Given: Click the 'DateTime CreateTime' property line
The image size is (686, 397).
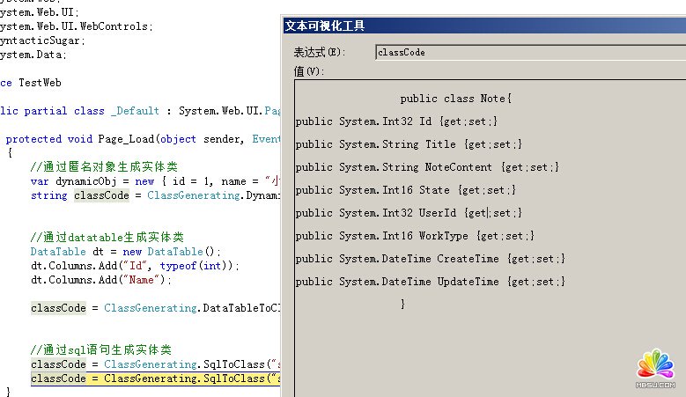Looking at the screenshot, I should (430, 259).
